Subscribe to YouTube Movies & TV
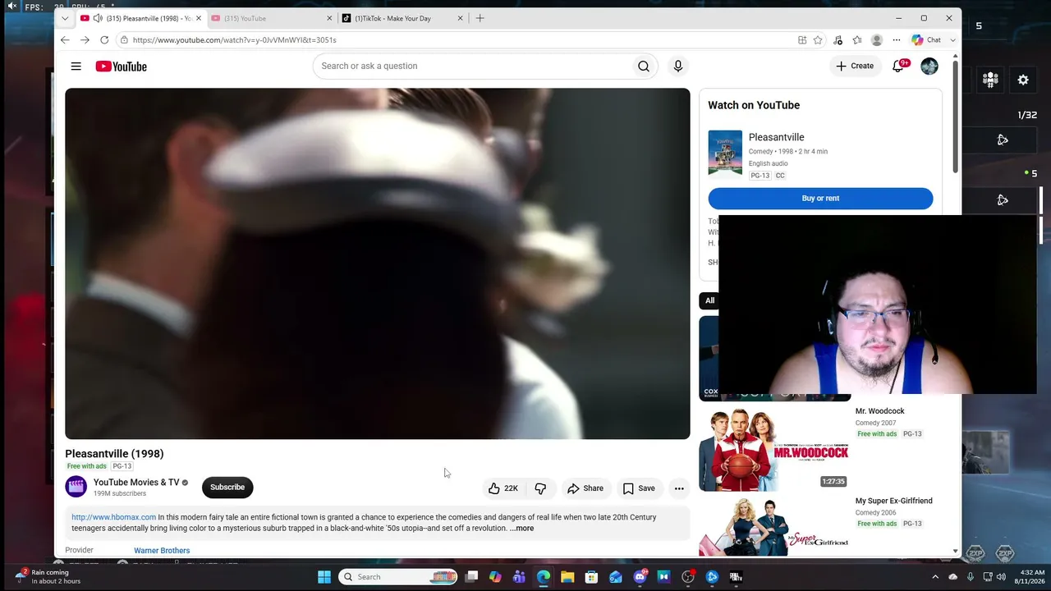The image size is (1051, 591). (x=227, y=488)
